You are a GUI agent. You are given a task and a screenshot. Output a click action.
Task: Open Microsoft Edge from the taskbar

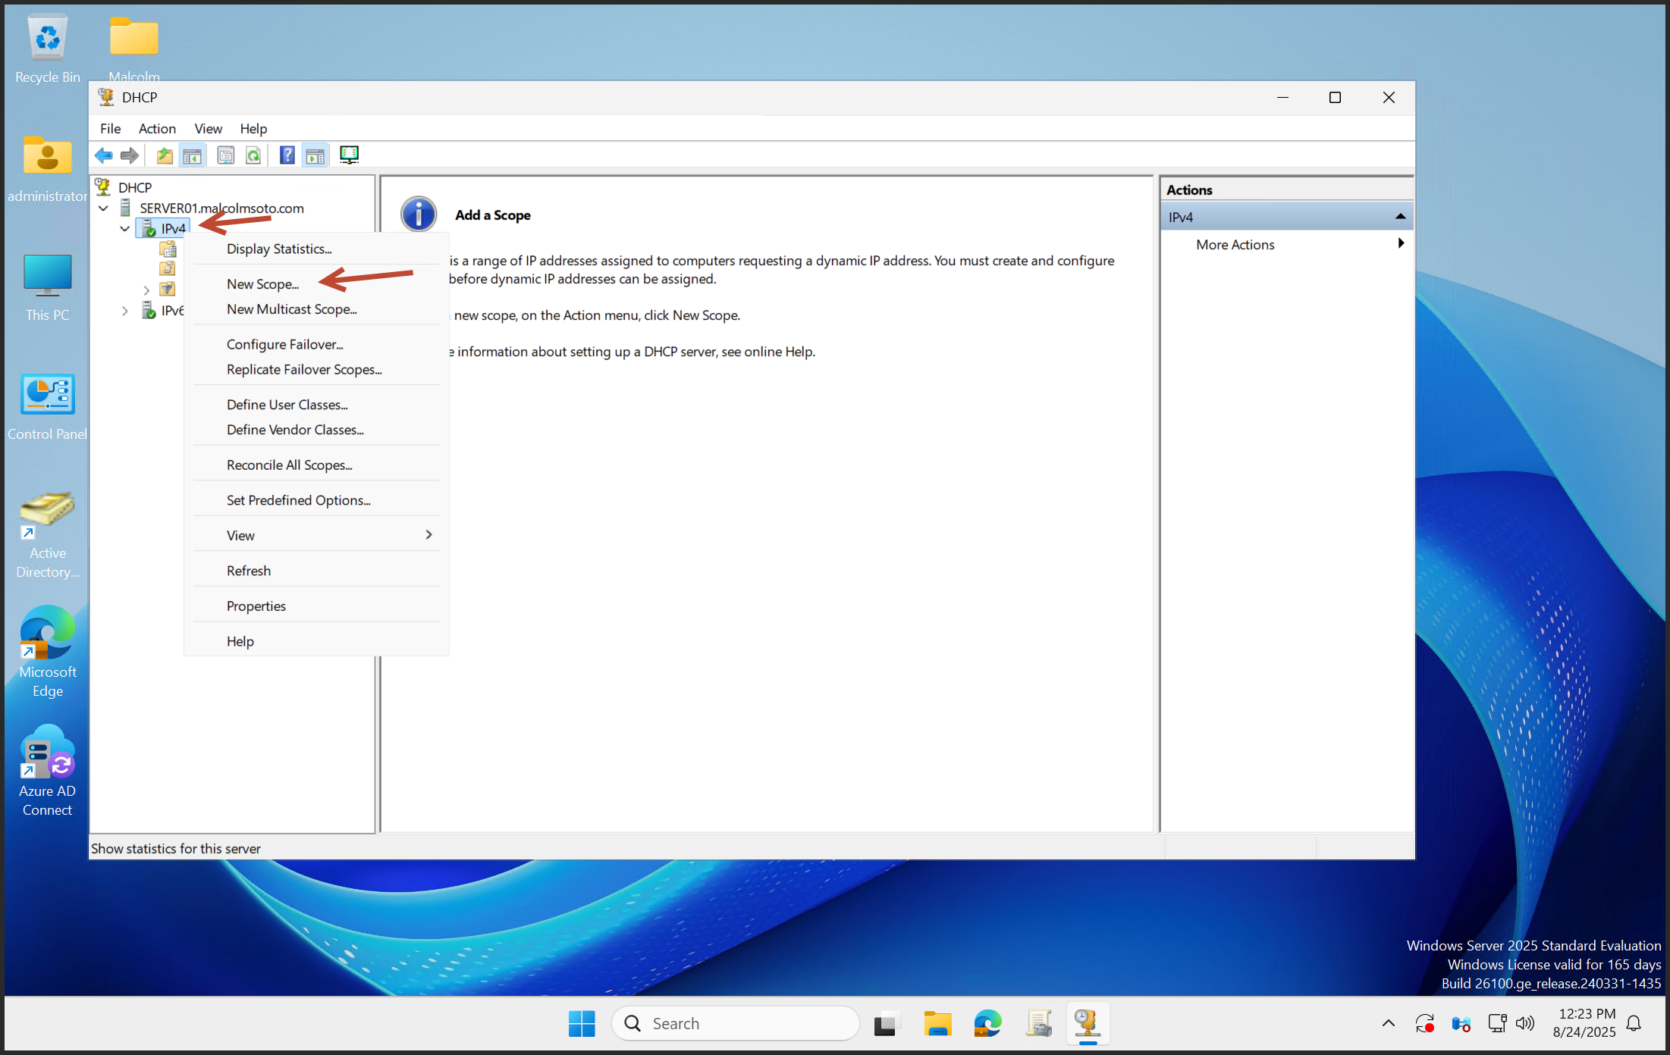coord(987,1024)
